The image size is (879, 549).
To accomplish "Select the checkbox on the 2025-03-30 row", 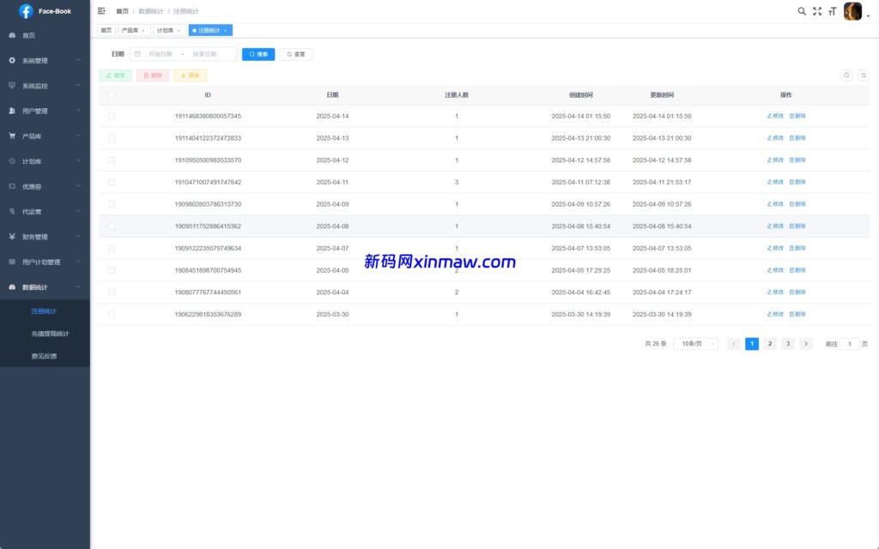I will 111,314.
